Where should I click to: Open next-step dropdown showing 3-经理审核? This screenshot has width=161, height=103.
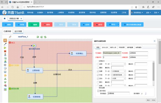[119, 71]
